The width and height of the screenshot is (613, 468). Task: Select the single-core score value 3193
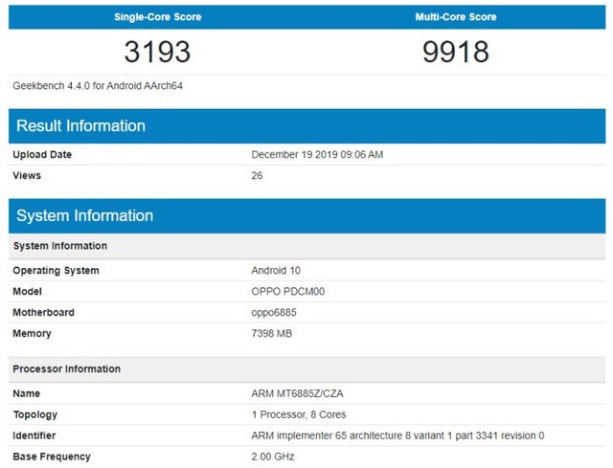[157, 52]
